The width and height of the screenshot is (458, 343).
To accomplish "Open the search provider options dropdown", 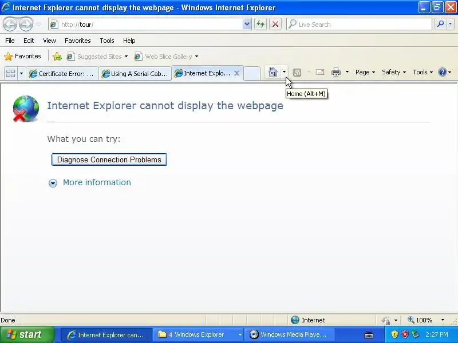I will tap(451, 25).
